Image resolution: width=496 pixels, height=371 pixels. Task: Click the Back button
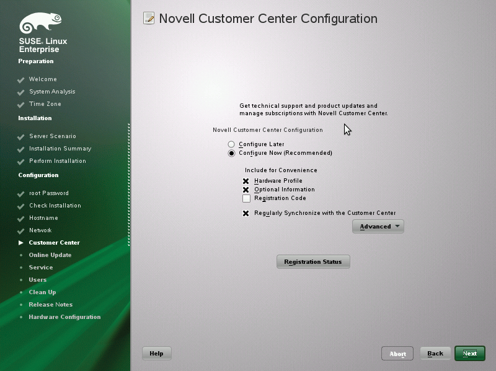click(435, 353)
